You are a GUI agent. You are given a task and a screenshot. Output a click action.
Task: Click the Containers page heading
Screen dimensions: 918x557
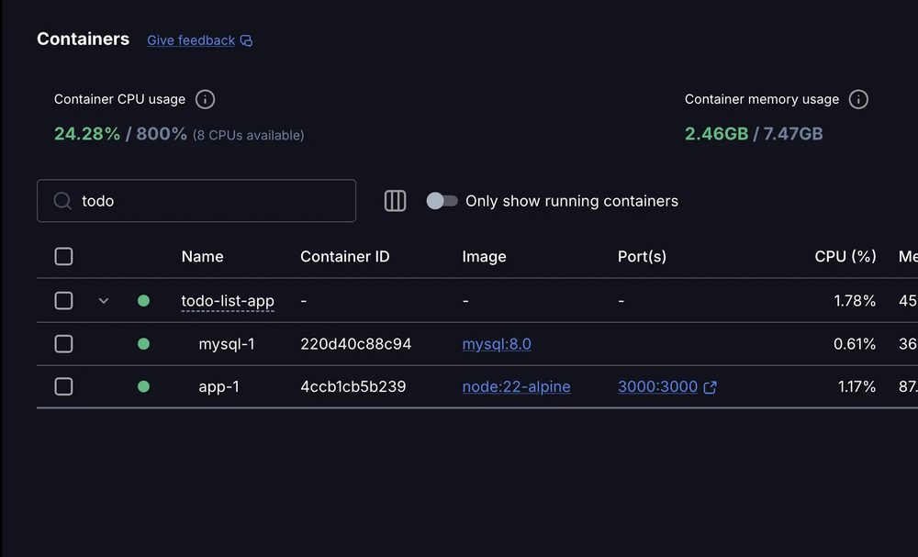tap(84, 39)
